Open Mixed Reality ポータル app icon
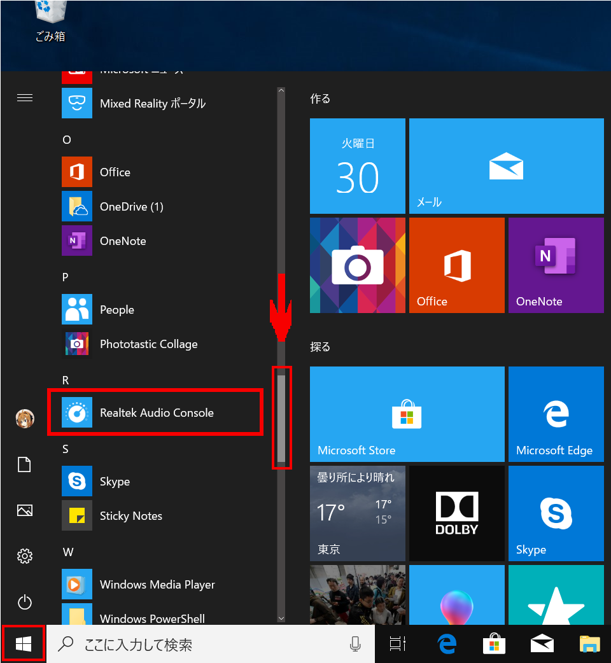Screen dimensions: 611x663 point(77,103)
